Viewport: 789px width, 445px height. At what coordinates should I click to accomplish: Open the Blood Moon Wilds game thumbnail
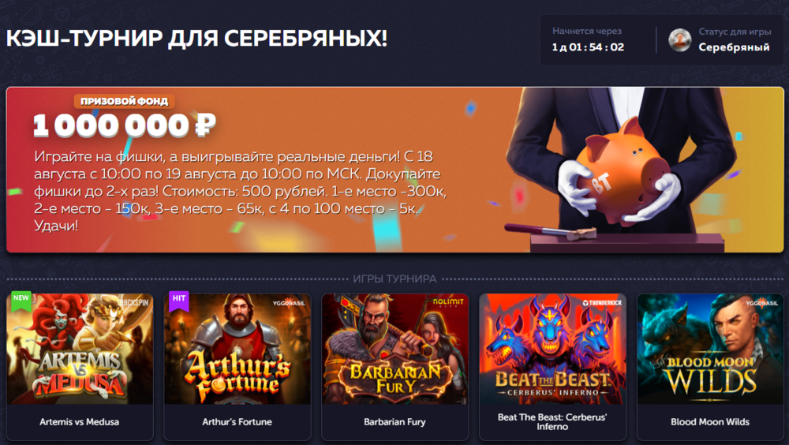[710, 349]
